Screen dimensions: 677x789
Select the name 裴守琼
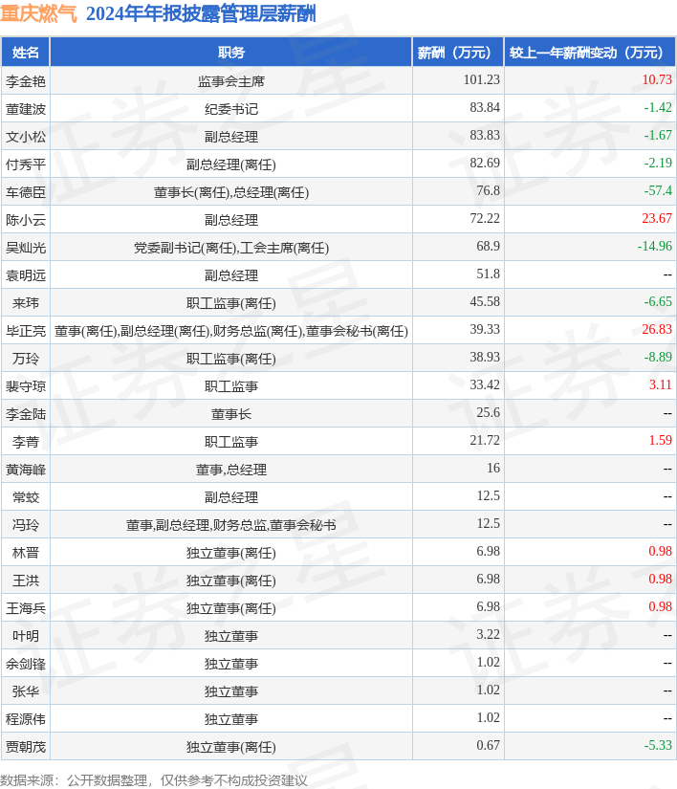(26, 385)
